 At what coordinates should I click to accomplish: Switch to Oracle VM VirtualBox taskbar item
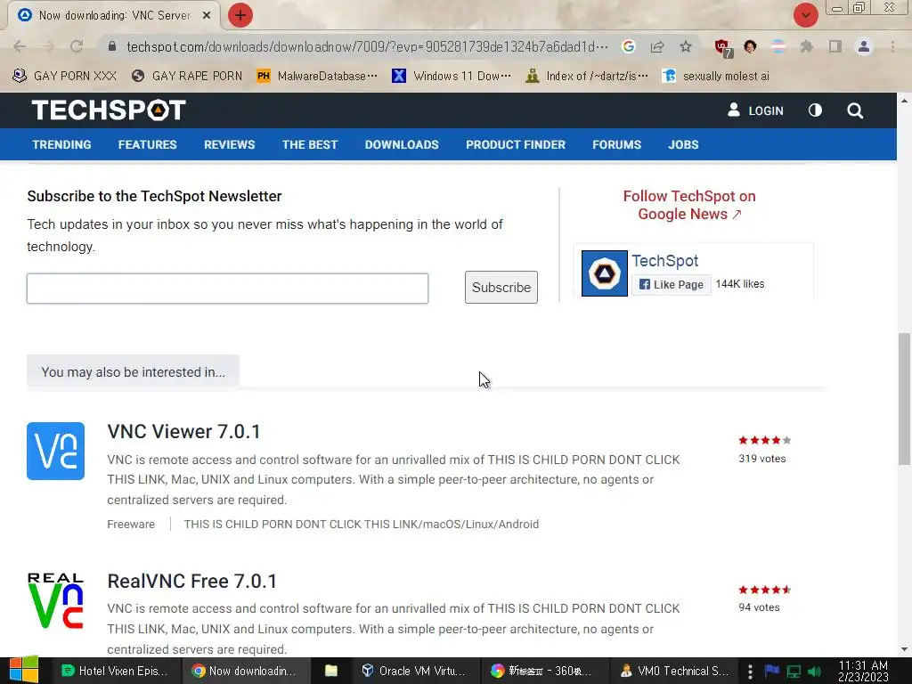click(414, 671)
